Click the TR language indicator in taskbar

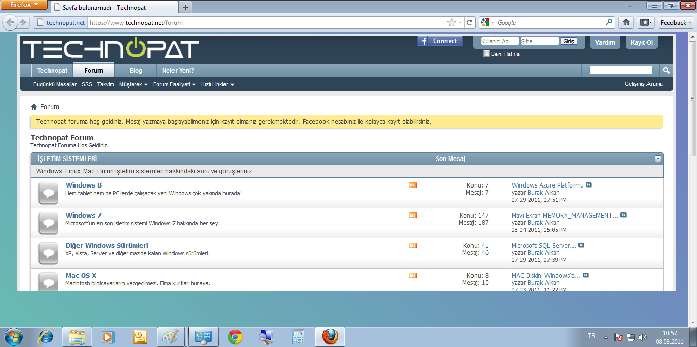click(x=592, y=336)
